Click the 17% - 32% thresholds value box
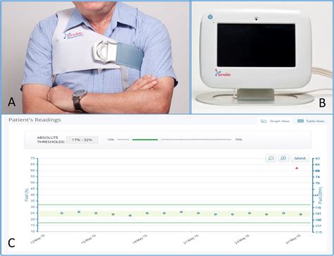Viewport: 334px width, 256px height. (82, 140)
